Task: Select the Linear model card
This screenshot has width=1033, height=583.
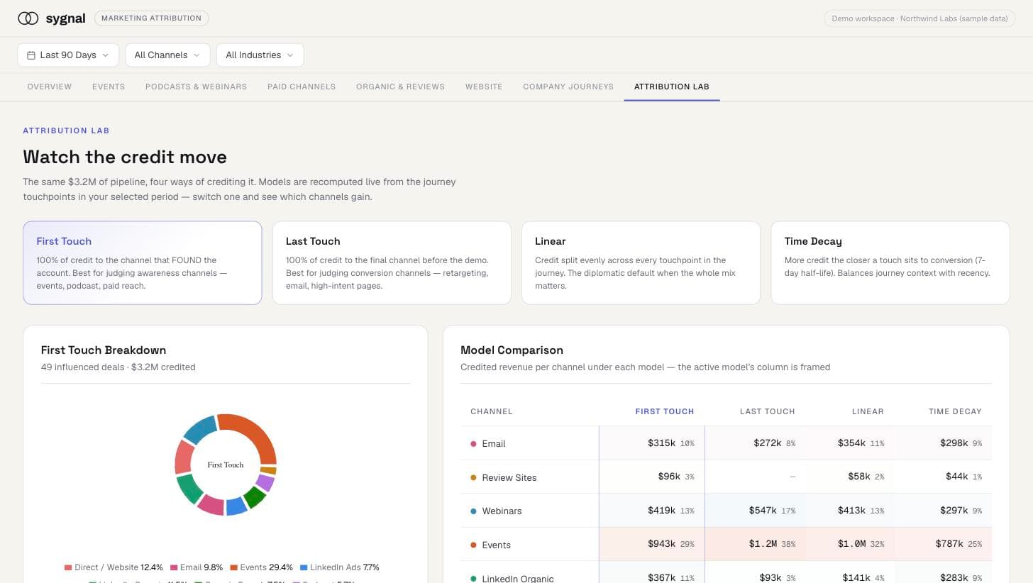Action: 641,262
